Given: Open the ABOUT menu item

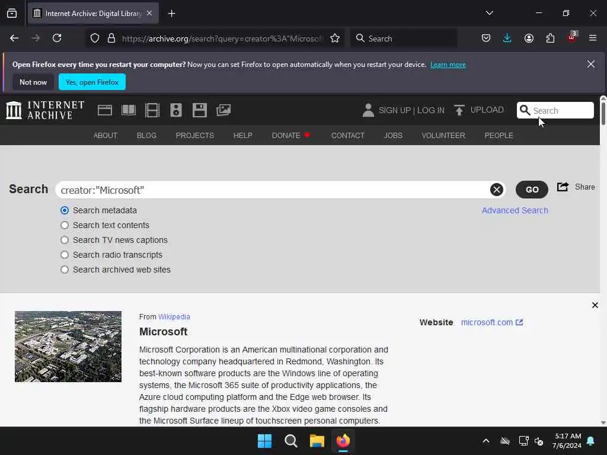Looking at the screenshot, I should (x=106, y=136).
